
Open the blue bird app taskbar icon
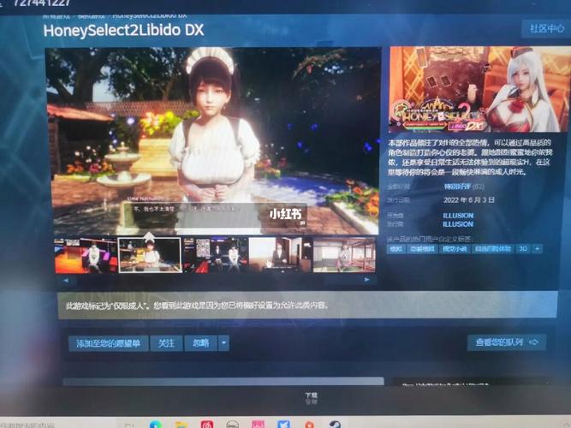283,425
